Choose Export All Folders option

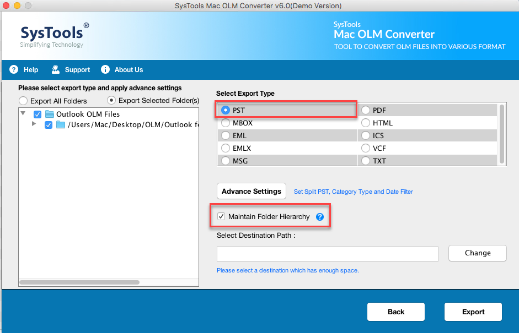pos(23,101)
